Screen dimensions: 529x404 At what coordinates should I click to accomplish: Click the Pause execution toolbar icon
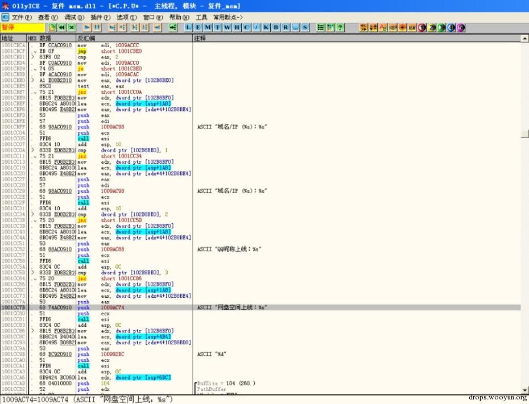pos(97,28)
